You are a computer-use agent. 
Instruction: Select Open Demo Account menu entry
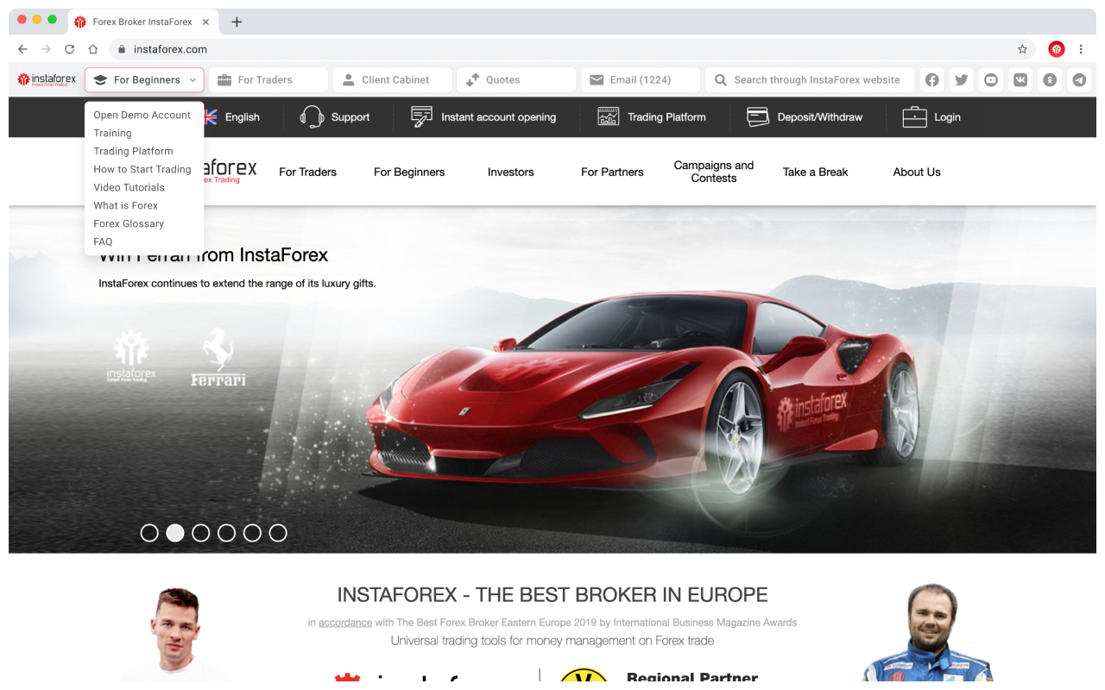142,115
